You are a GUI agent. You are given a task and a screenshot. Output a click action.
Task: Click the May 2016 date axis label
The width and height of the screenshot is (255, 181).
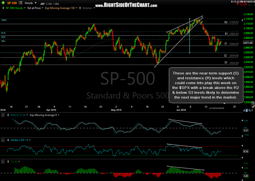[116, 110]
